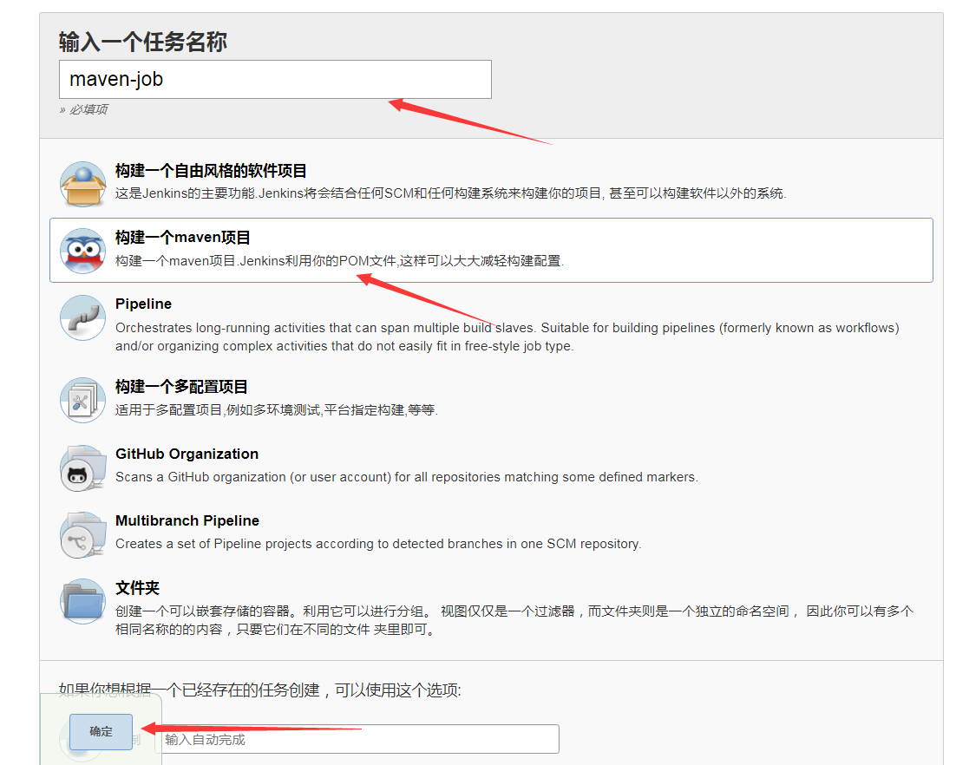
Task: Click the 必填项 required hint text
Action: [x=83, y=109]
